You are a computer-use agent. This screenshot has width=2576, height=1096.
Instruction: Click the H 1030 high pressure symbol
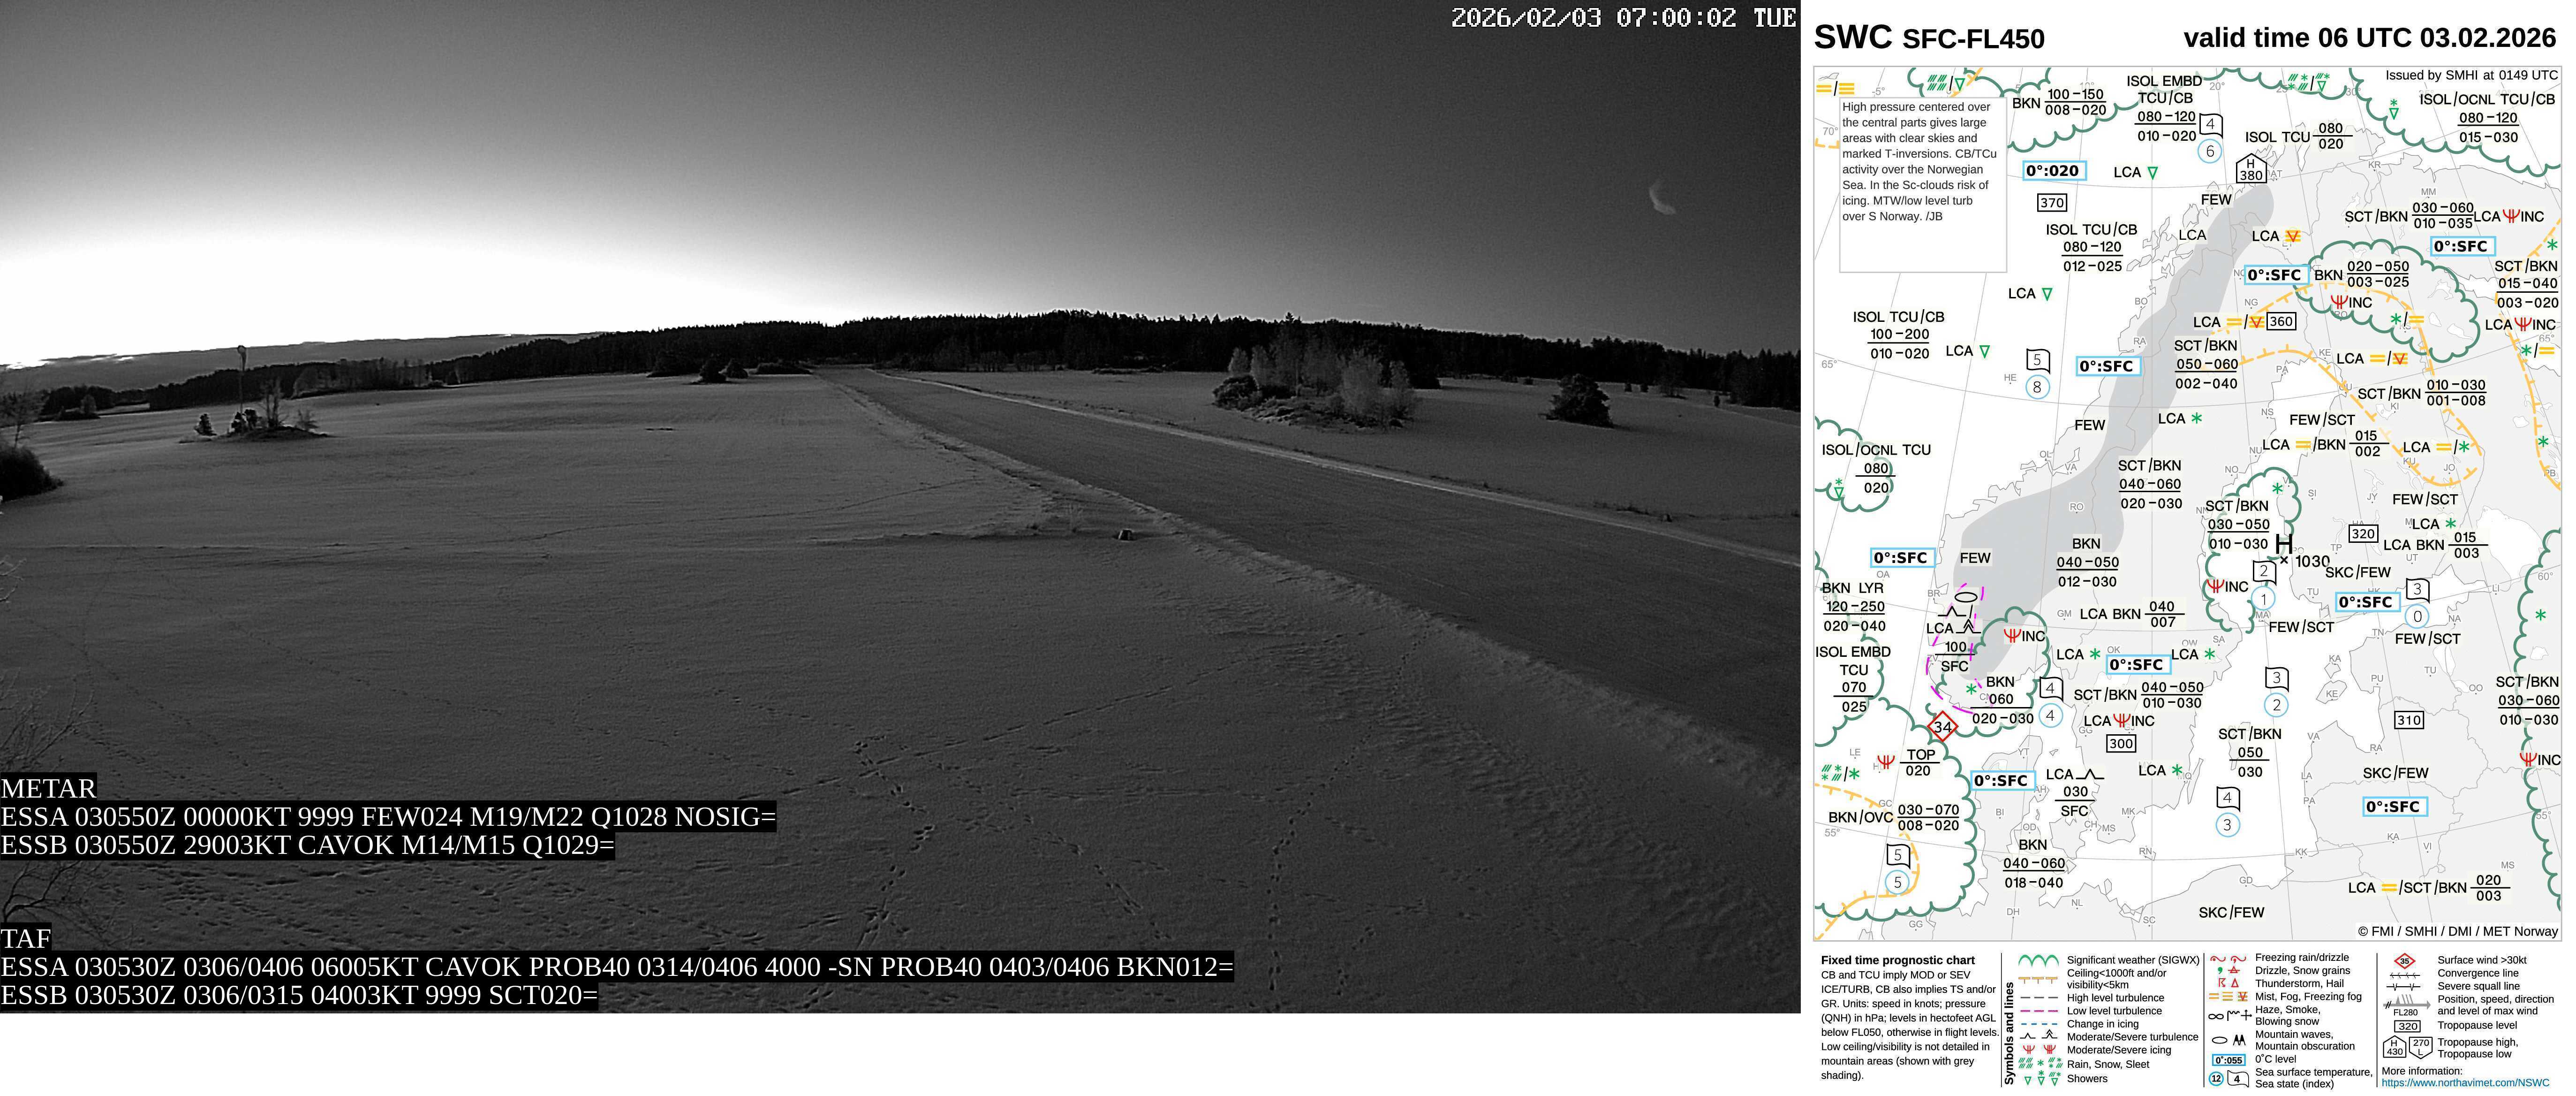pos(2283,543)
